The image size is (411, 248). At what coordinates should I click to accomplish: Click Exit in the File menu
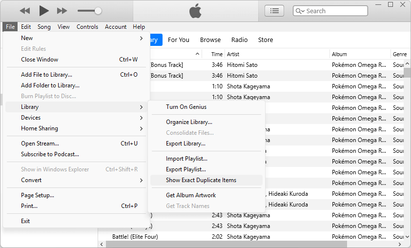click(76, 221)
